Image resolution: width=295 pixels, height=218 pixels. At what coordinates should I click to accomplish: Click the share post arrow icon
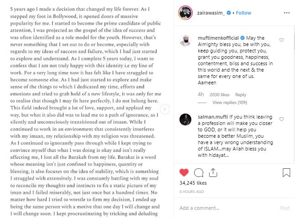(x=213, y=172)
